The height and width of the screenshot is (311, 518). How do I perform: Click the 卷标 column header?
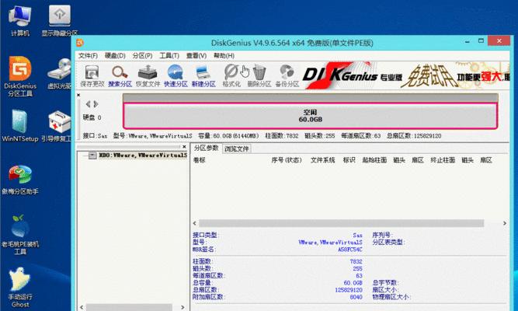[200, 160]
